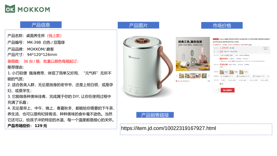Select the pink color variant option
Viewport: 277px width, 156px height.
pyautogui.click(x=234, y=72)
